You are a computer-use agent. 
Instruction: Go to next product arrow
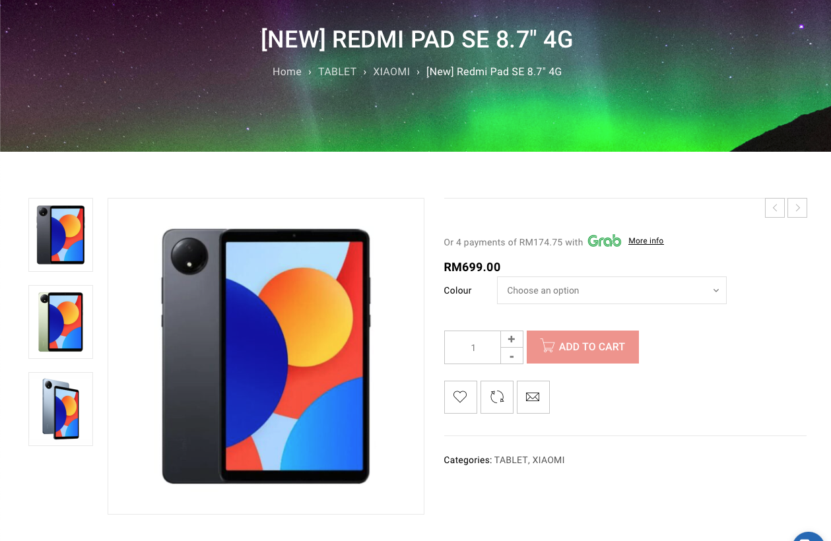coord(797,208)
